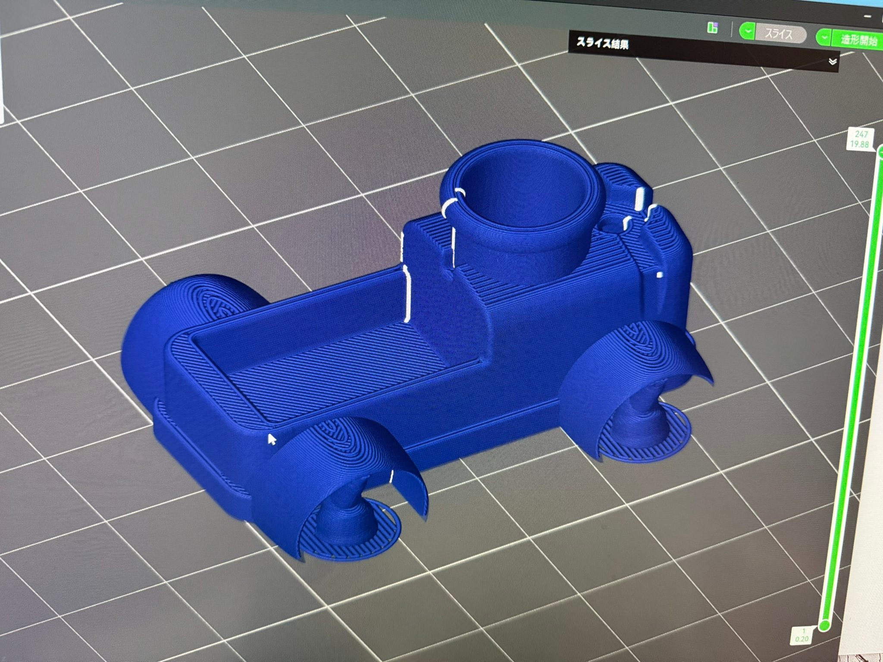Click the スライス結果 panel title
This screenshot has height=662, width=883.
[602, 43]
